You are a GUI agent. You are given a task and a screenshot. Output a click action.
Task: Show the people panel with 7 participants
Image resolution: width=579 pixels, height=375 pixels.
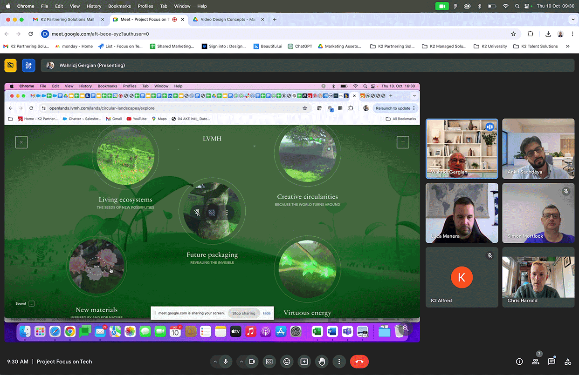[x=536, y=362]
